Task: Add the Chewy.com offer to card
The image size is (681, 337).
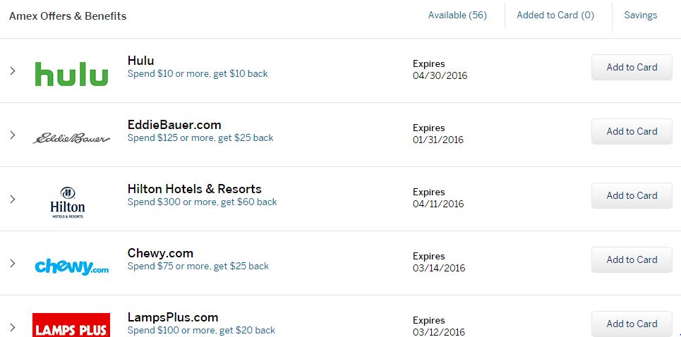Action: click(x=632, y=260)
